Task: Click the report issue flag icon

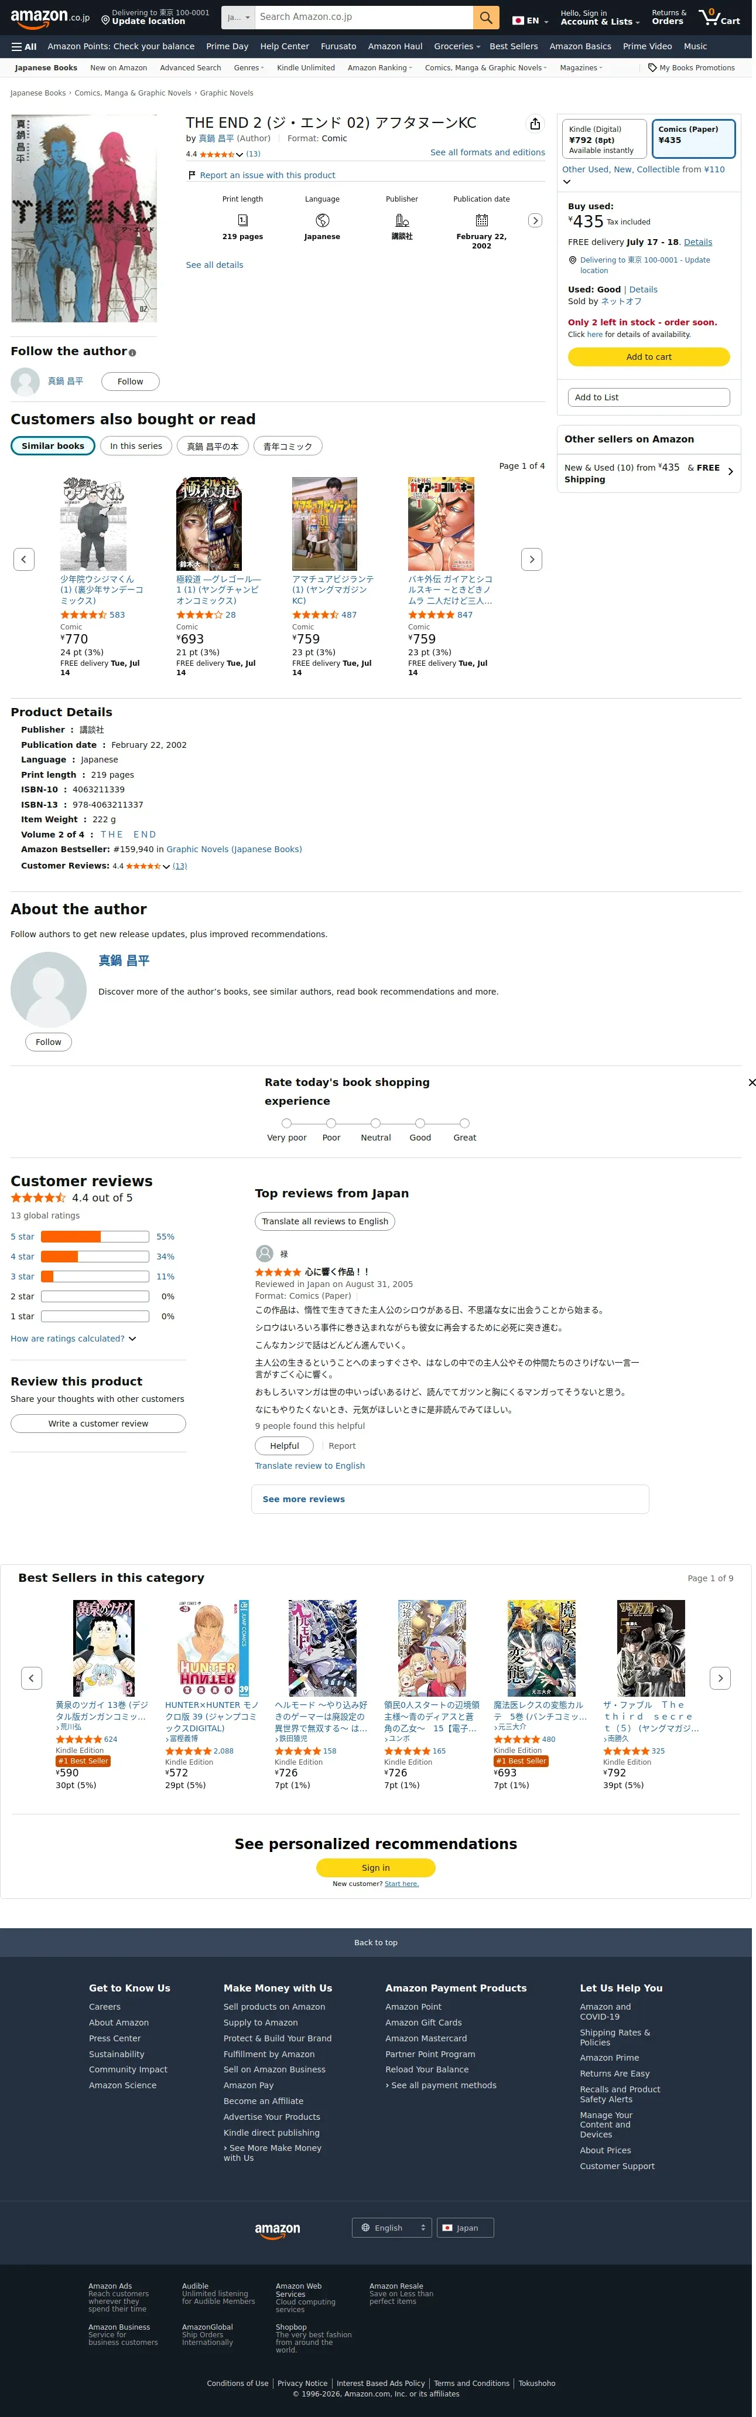Action: click(x=191, y=175)
